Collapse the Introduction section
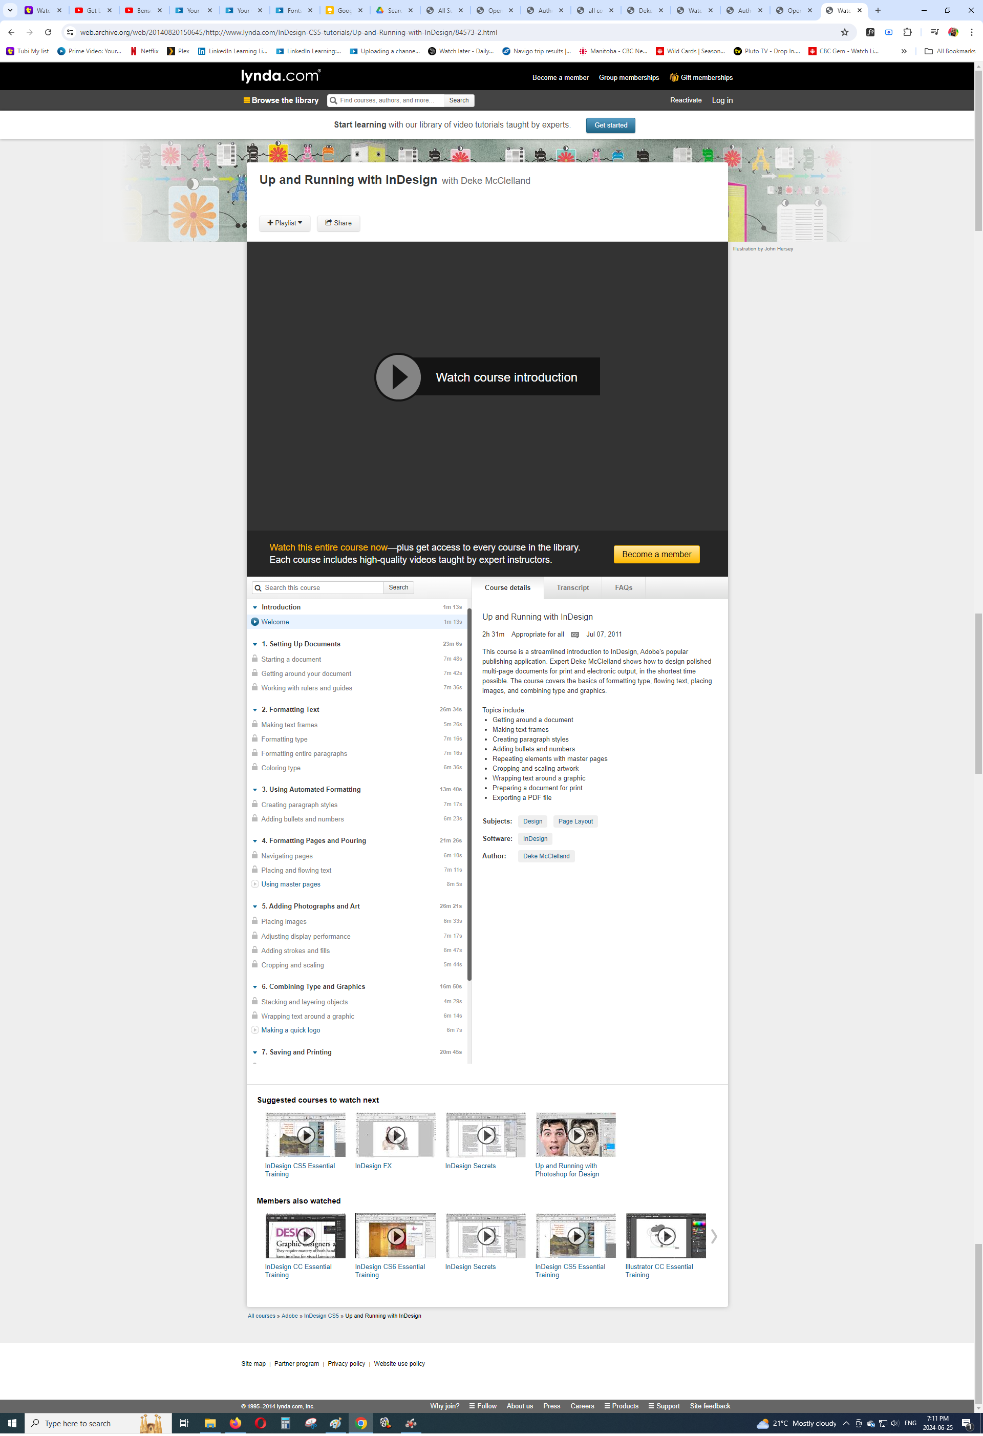Viewport: 983px width, 1436px height. (254, 607)
